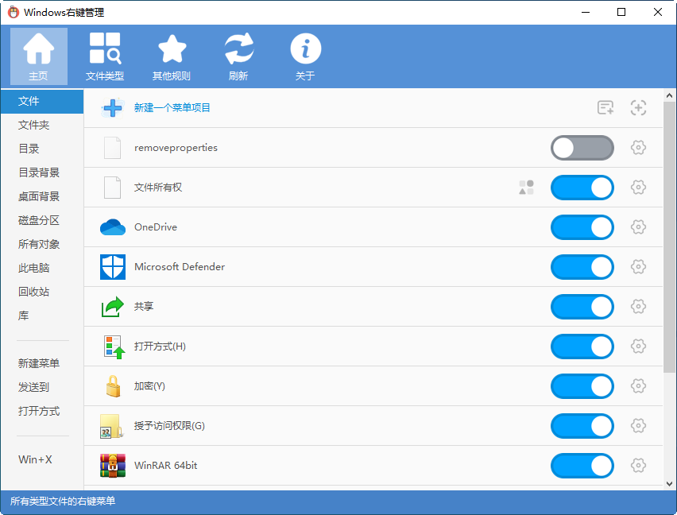Turn off the OneDrive toggle
Screen dimensions: 677x515
coord(582,227)
